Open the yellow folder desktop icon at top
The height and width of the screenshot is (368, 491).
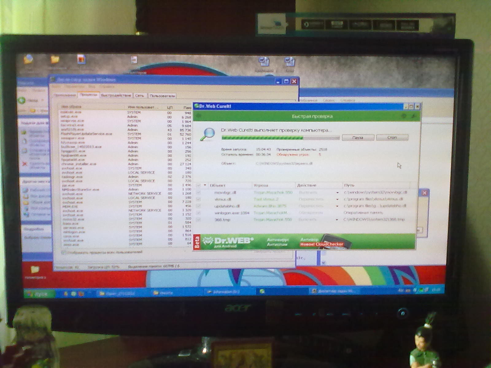55,59
